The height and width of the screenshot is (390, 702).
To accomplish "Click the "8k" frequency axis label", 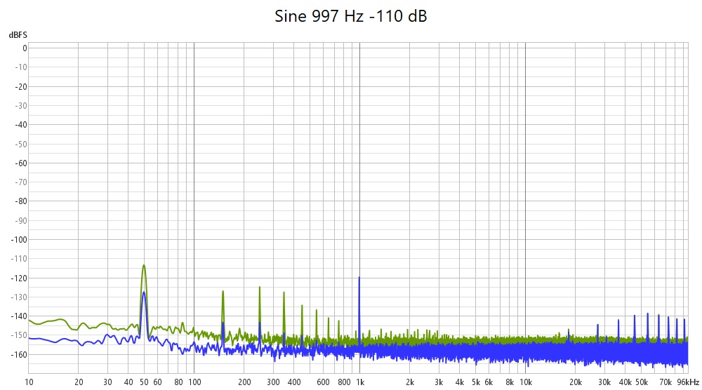I will pos(510,382).
